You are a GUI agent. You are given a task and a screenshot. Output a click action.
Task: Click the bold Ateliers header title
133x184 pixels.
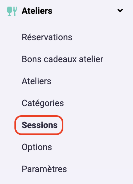point(37,11)
